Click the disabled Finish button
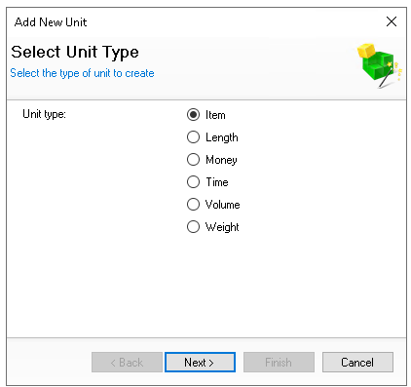 click(279, 362)
